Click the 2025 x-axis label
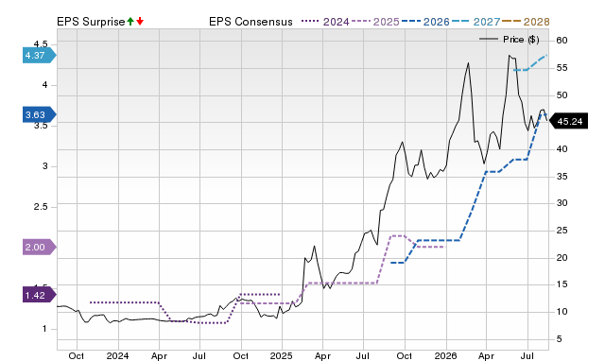This screenshot has height=361, width=605. (x=282, y=355)
